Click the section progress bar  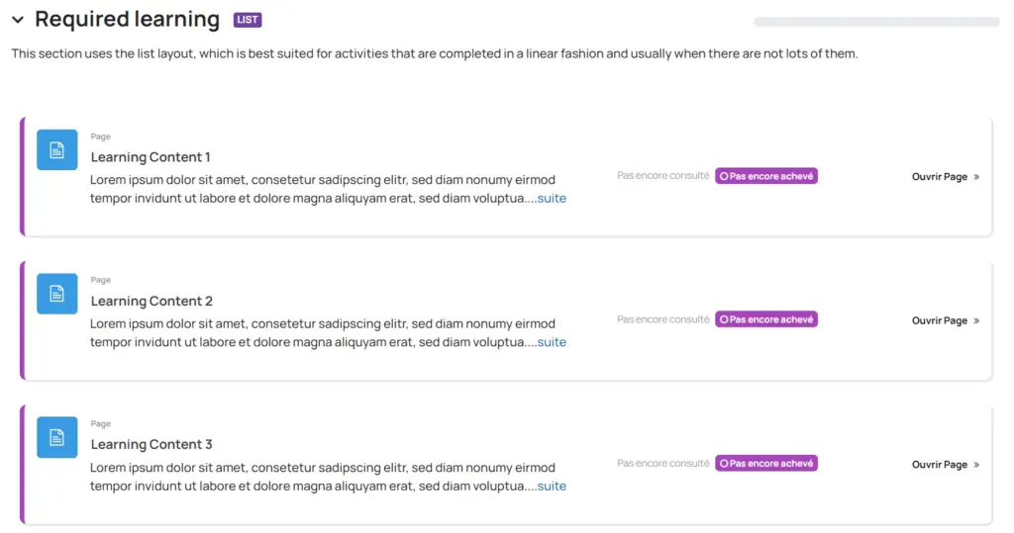coord(876,22)
